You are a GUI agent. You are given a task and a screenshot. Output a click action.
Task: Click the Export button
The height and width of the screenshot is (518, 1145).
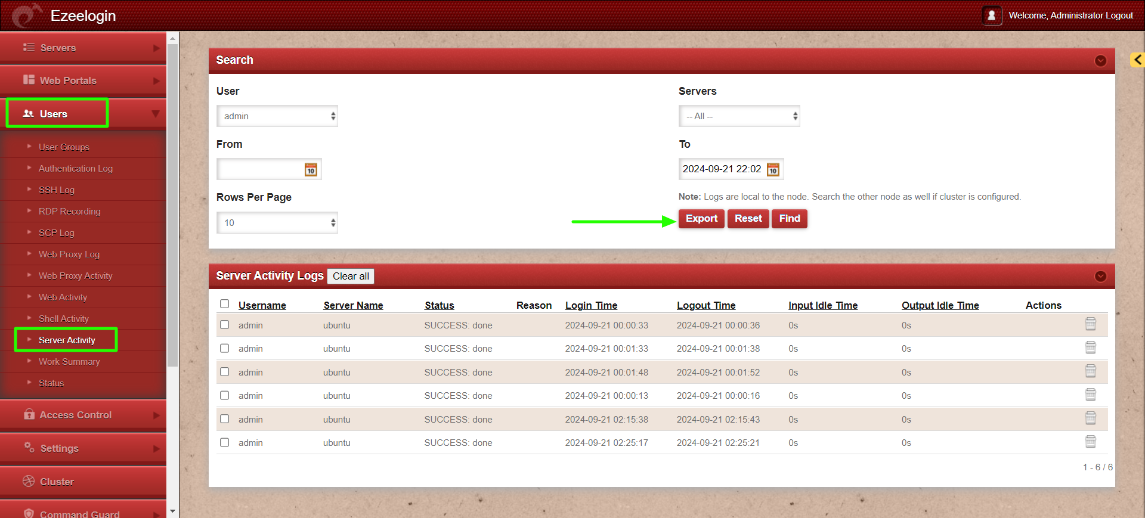coord(701,219)
